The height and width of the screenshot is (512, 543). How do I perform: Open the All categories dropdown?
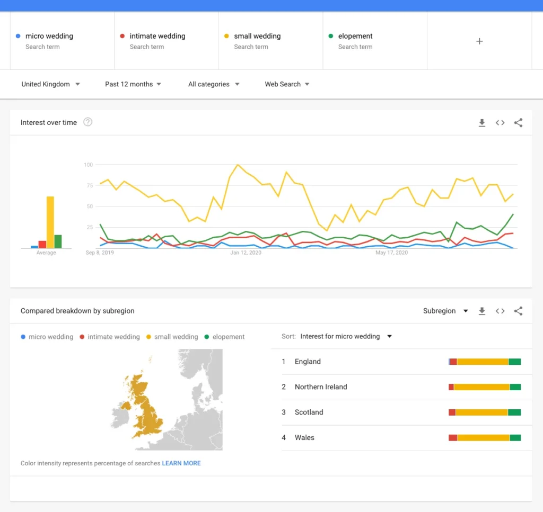pyautogui.click(x=214, y=84)
